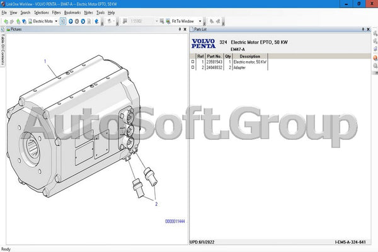Open the Help menu
Screen dimensions: 378x252
tap(111, 13)
